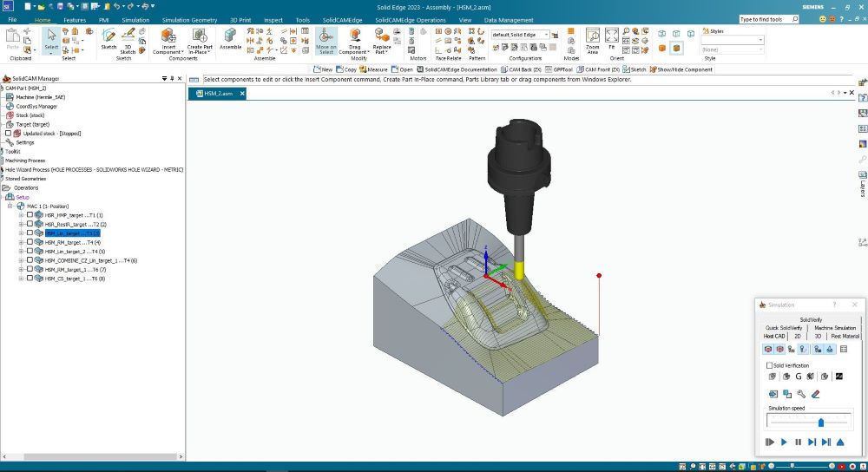This screenshot has width=868, height=472.
Task: Toggle the Updated stock checkbox
Action: [x=9, y=134]
